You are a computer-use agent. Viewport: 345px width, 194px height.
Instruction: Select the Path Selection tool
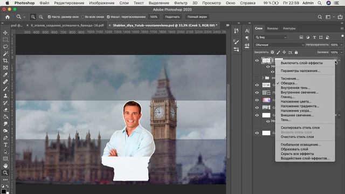5,152
